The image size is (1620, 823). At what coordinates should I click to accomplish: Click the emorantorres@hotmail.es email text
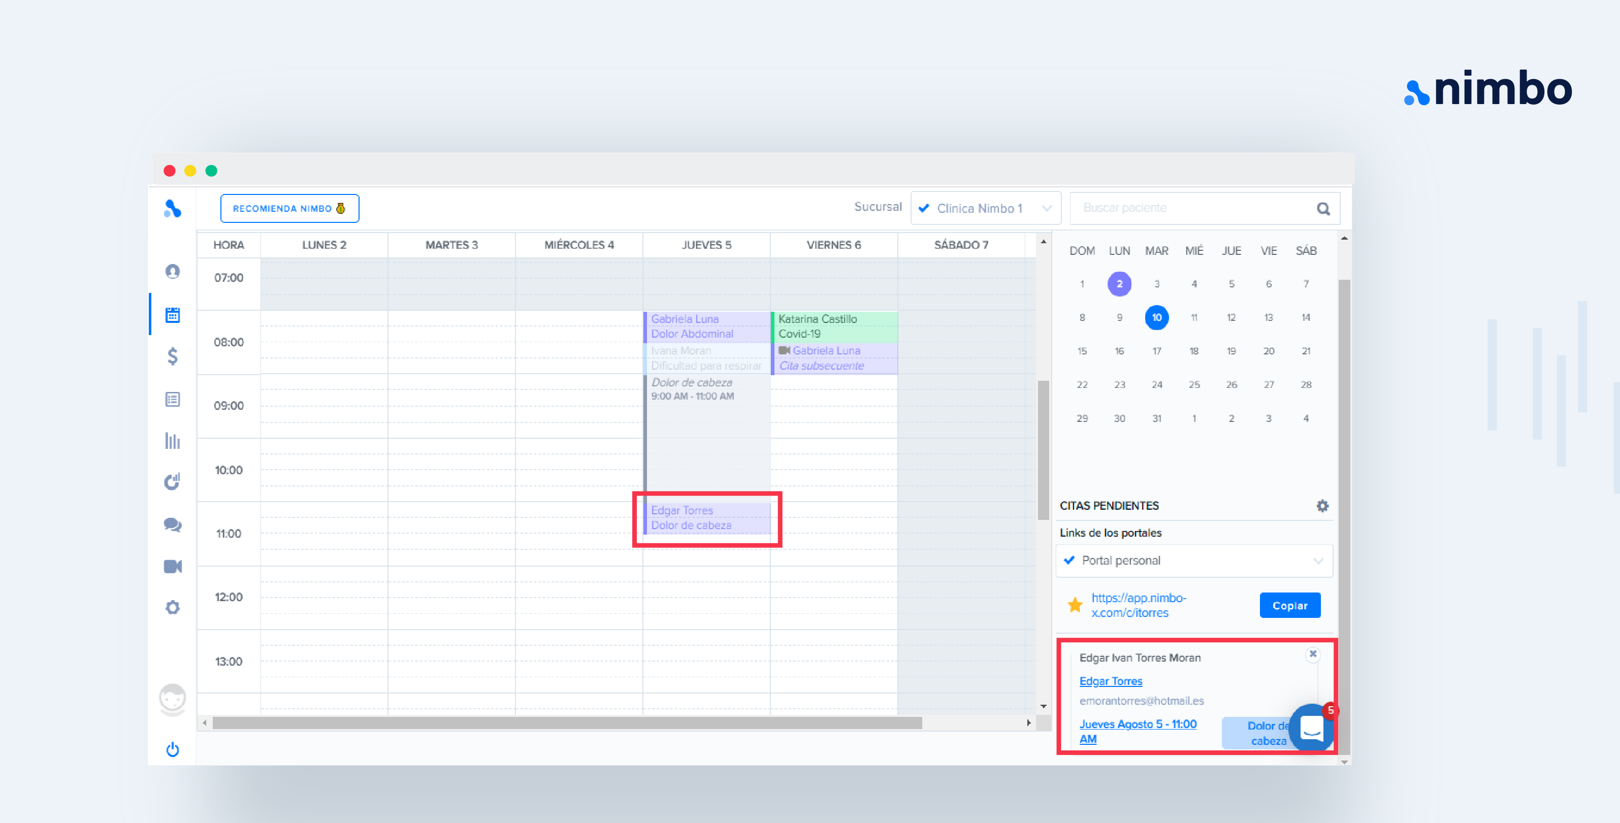point(1142,701)
